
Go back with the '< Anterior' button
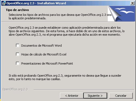(x=71, y=96)
